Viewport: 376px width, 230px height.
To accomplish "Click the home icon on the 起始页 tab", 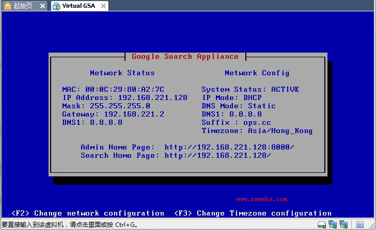I will 8,6.
